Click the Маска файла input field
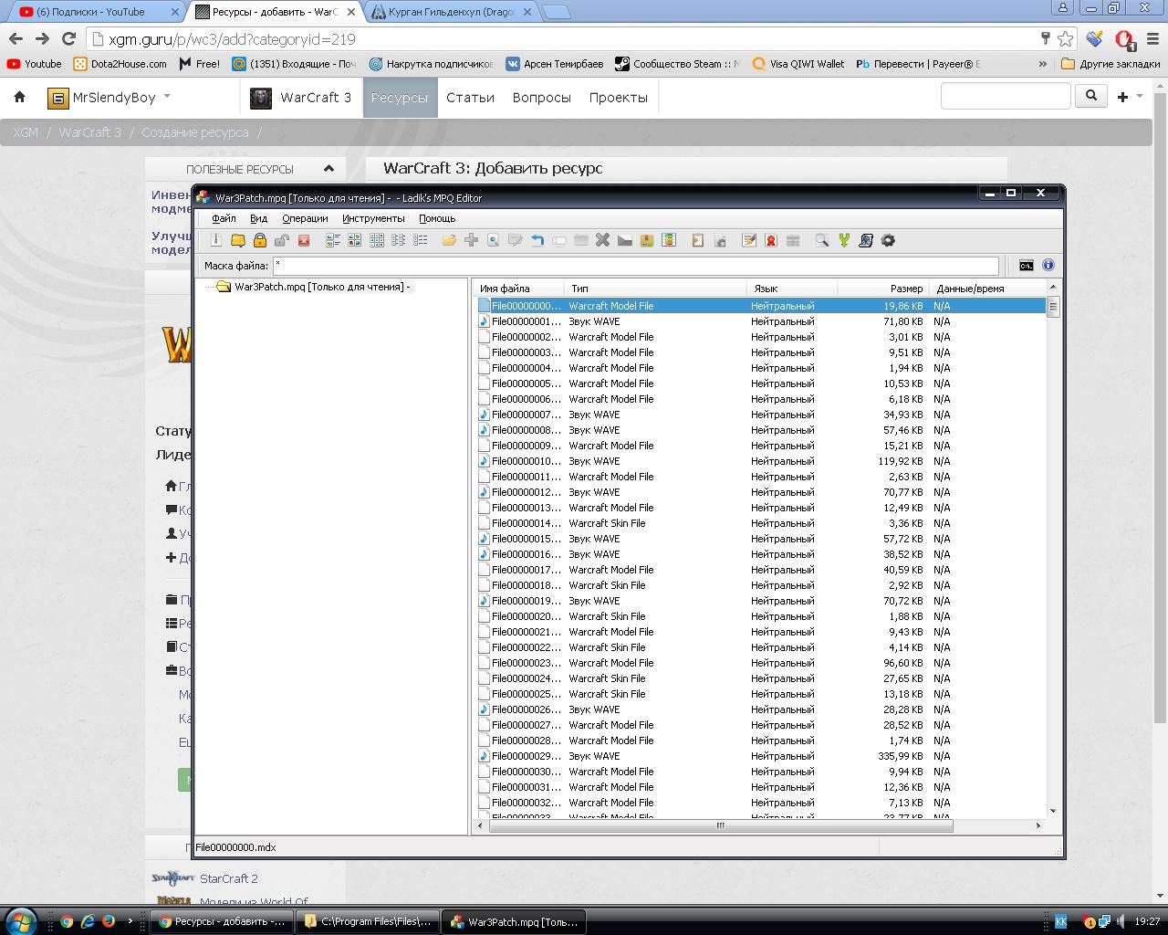 click(636, 266)
